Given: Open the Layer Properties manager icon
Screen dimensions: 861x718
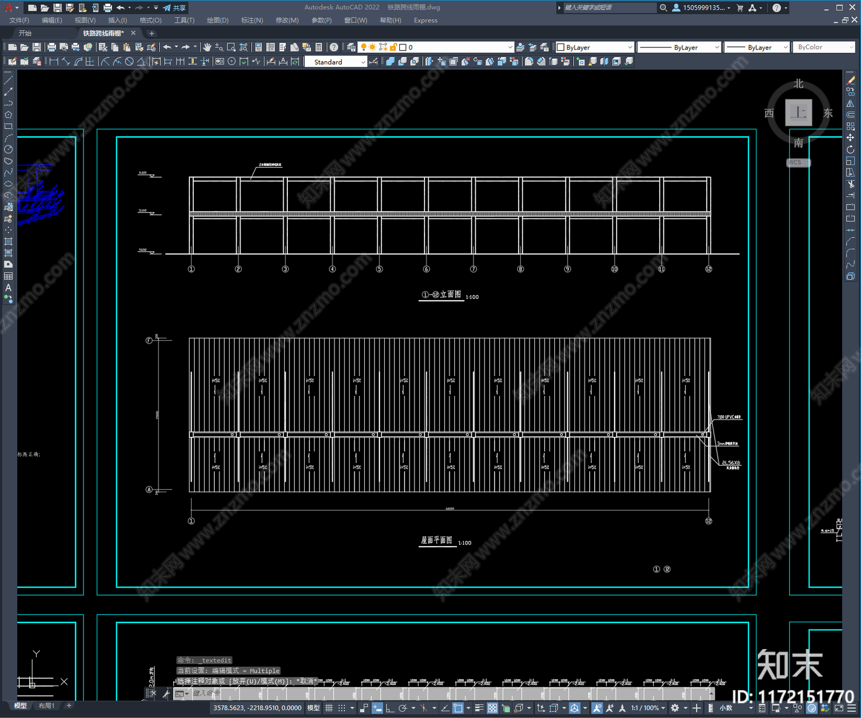Looking at the screenshot, I should coord(351,47).
